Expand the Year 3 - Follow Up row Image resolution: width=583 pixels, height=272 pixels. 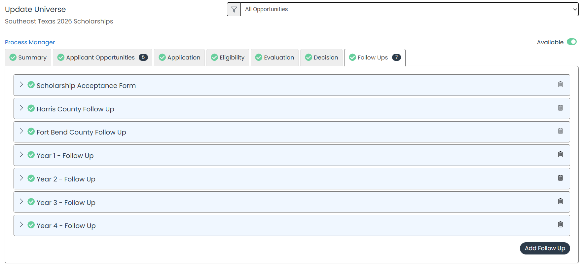tap(21, 202)
